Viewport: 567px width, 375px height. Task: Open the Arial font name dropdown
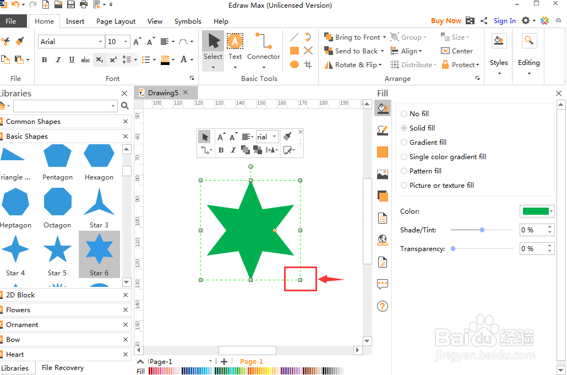[x=100, y=42]
